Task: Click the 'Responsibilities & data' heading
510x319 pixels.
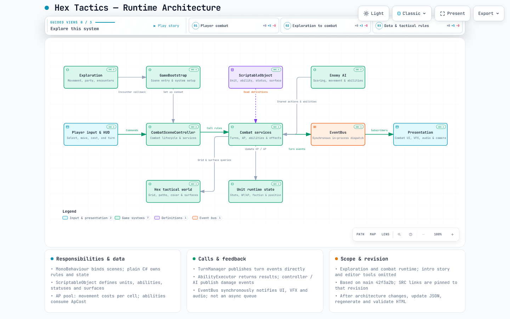Action: tap(90, 259)
